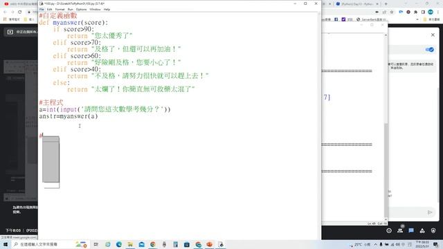Open File Explorer from the taskbar

pyautogui.click(x=130, y=244)
